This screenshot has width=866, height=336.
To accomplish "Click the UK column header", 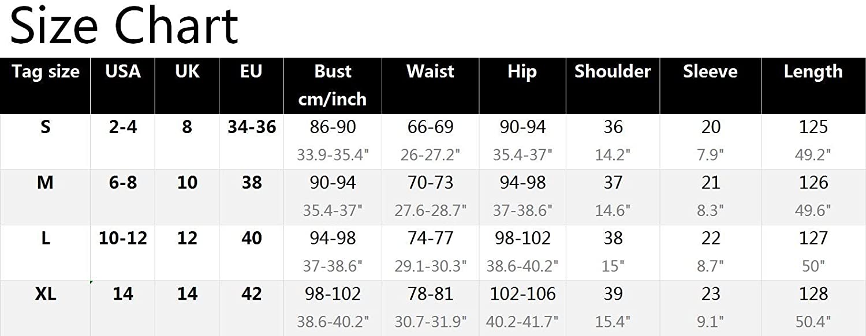I will (x=187, y=71).
